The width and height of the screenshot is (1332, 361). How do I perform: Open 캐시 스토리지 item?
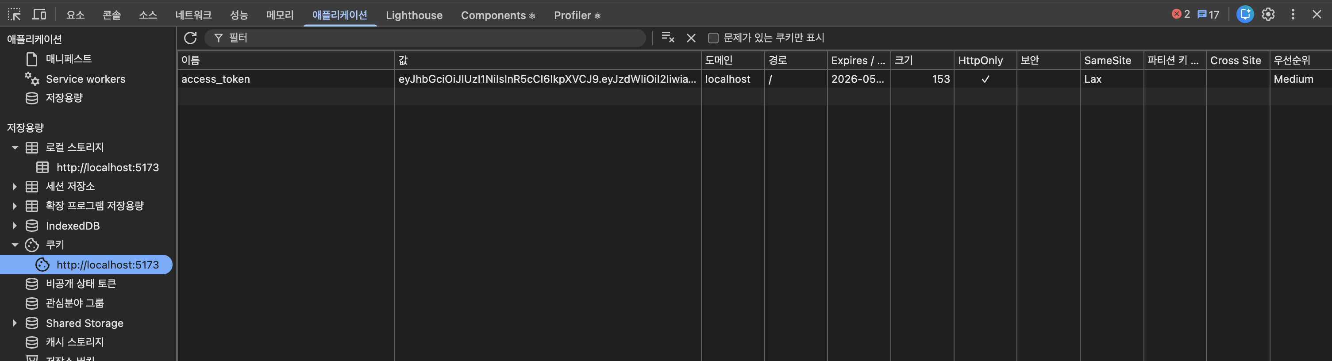(74, 342)
